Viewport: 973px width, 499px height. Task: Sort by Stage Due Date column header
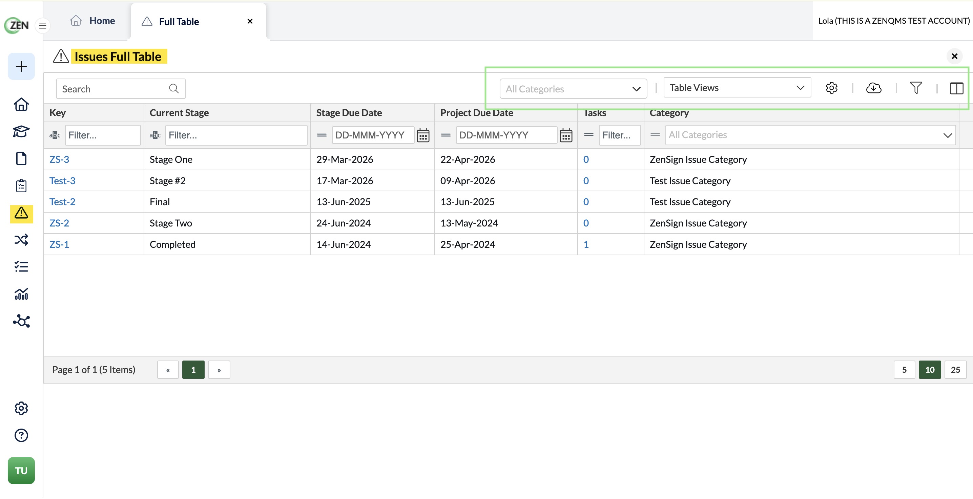pos(349,113)
